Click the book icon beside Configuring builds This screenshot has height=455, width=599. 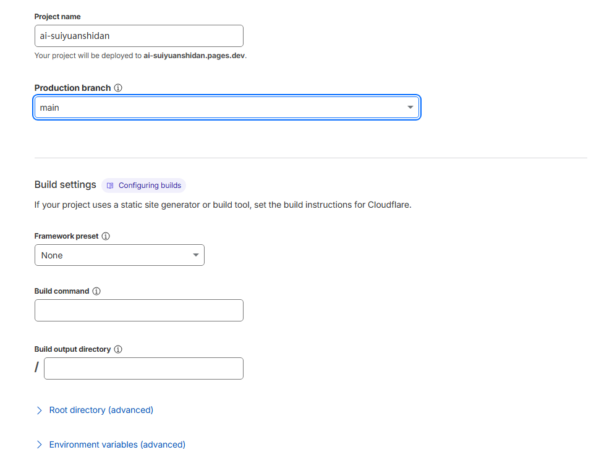coord(110,185)
